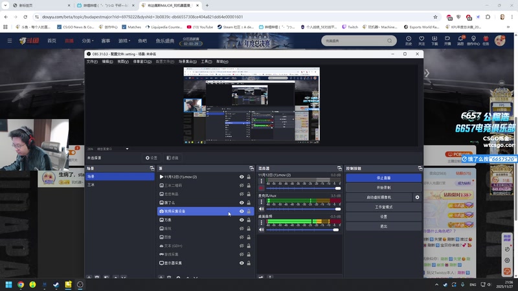
Task: Unlock the 11月12日 (1).mov (2) source
Action: 249,177
